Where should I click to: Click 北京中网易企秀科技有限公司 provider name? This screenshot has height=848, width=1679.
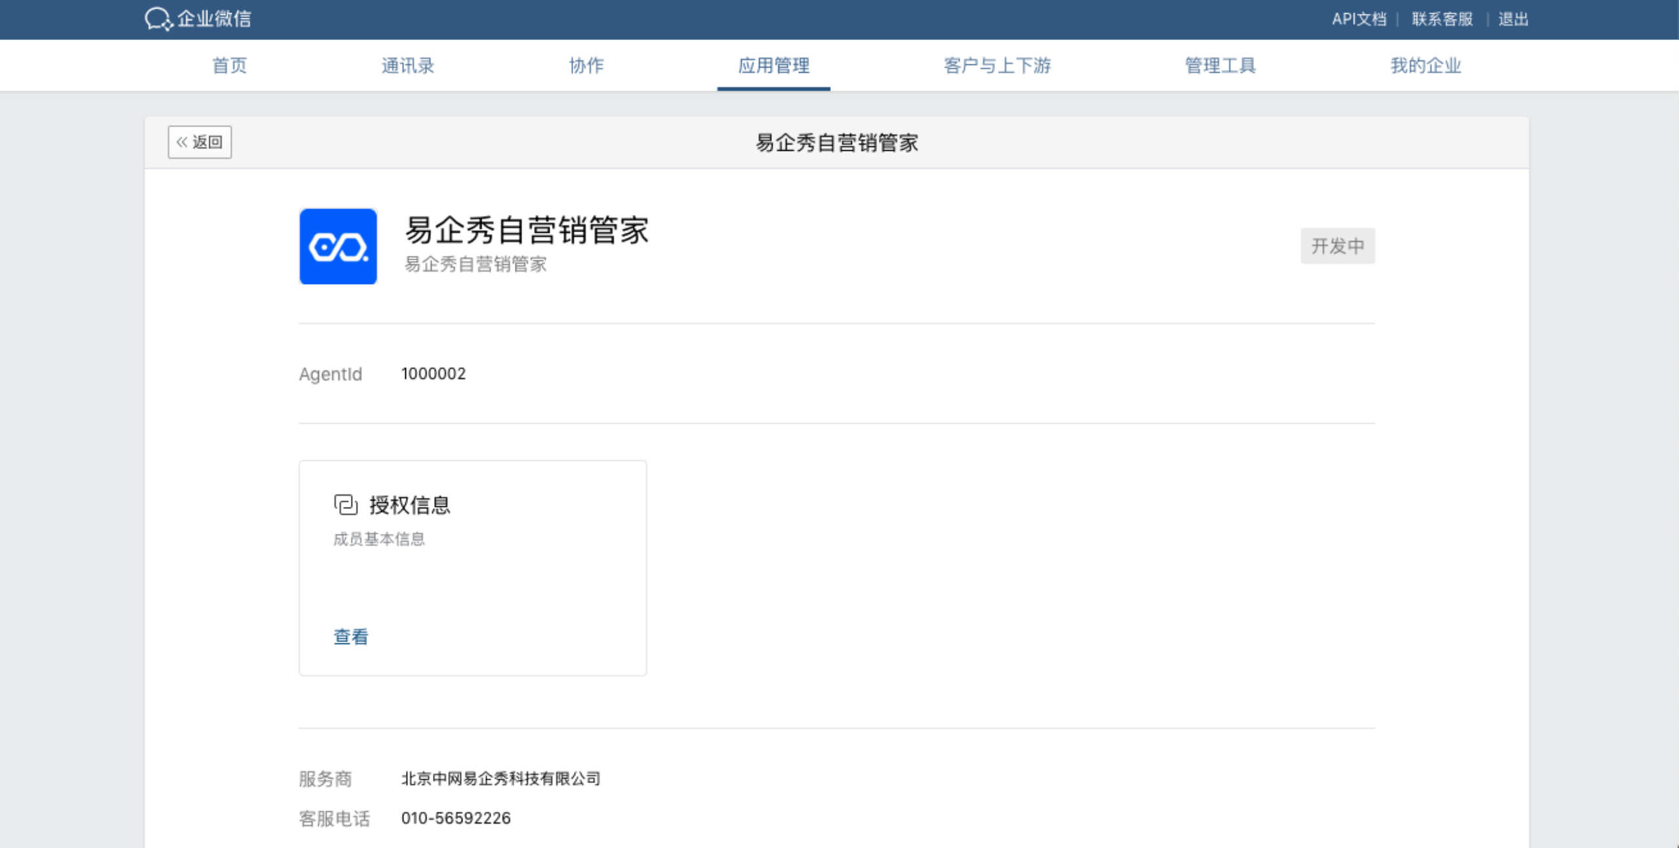pyautogui.click(x=501, y=778)
